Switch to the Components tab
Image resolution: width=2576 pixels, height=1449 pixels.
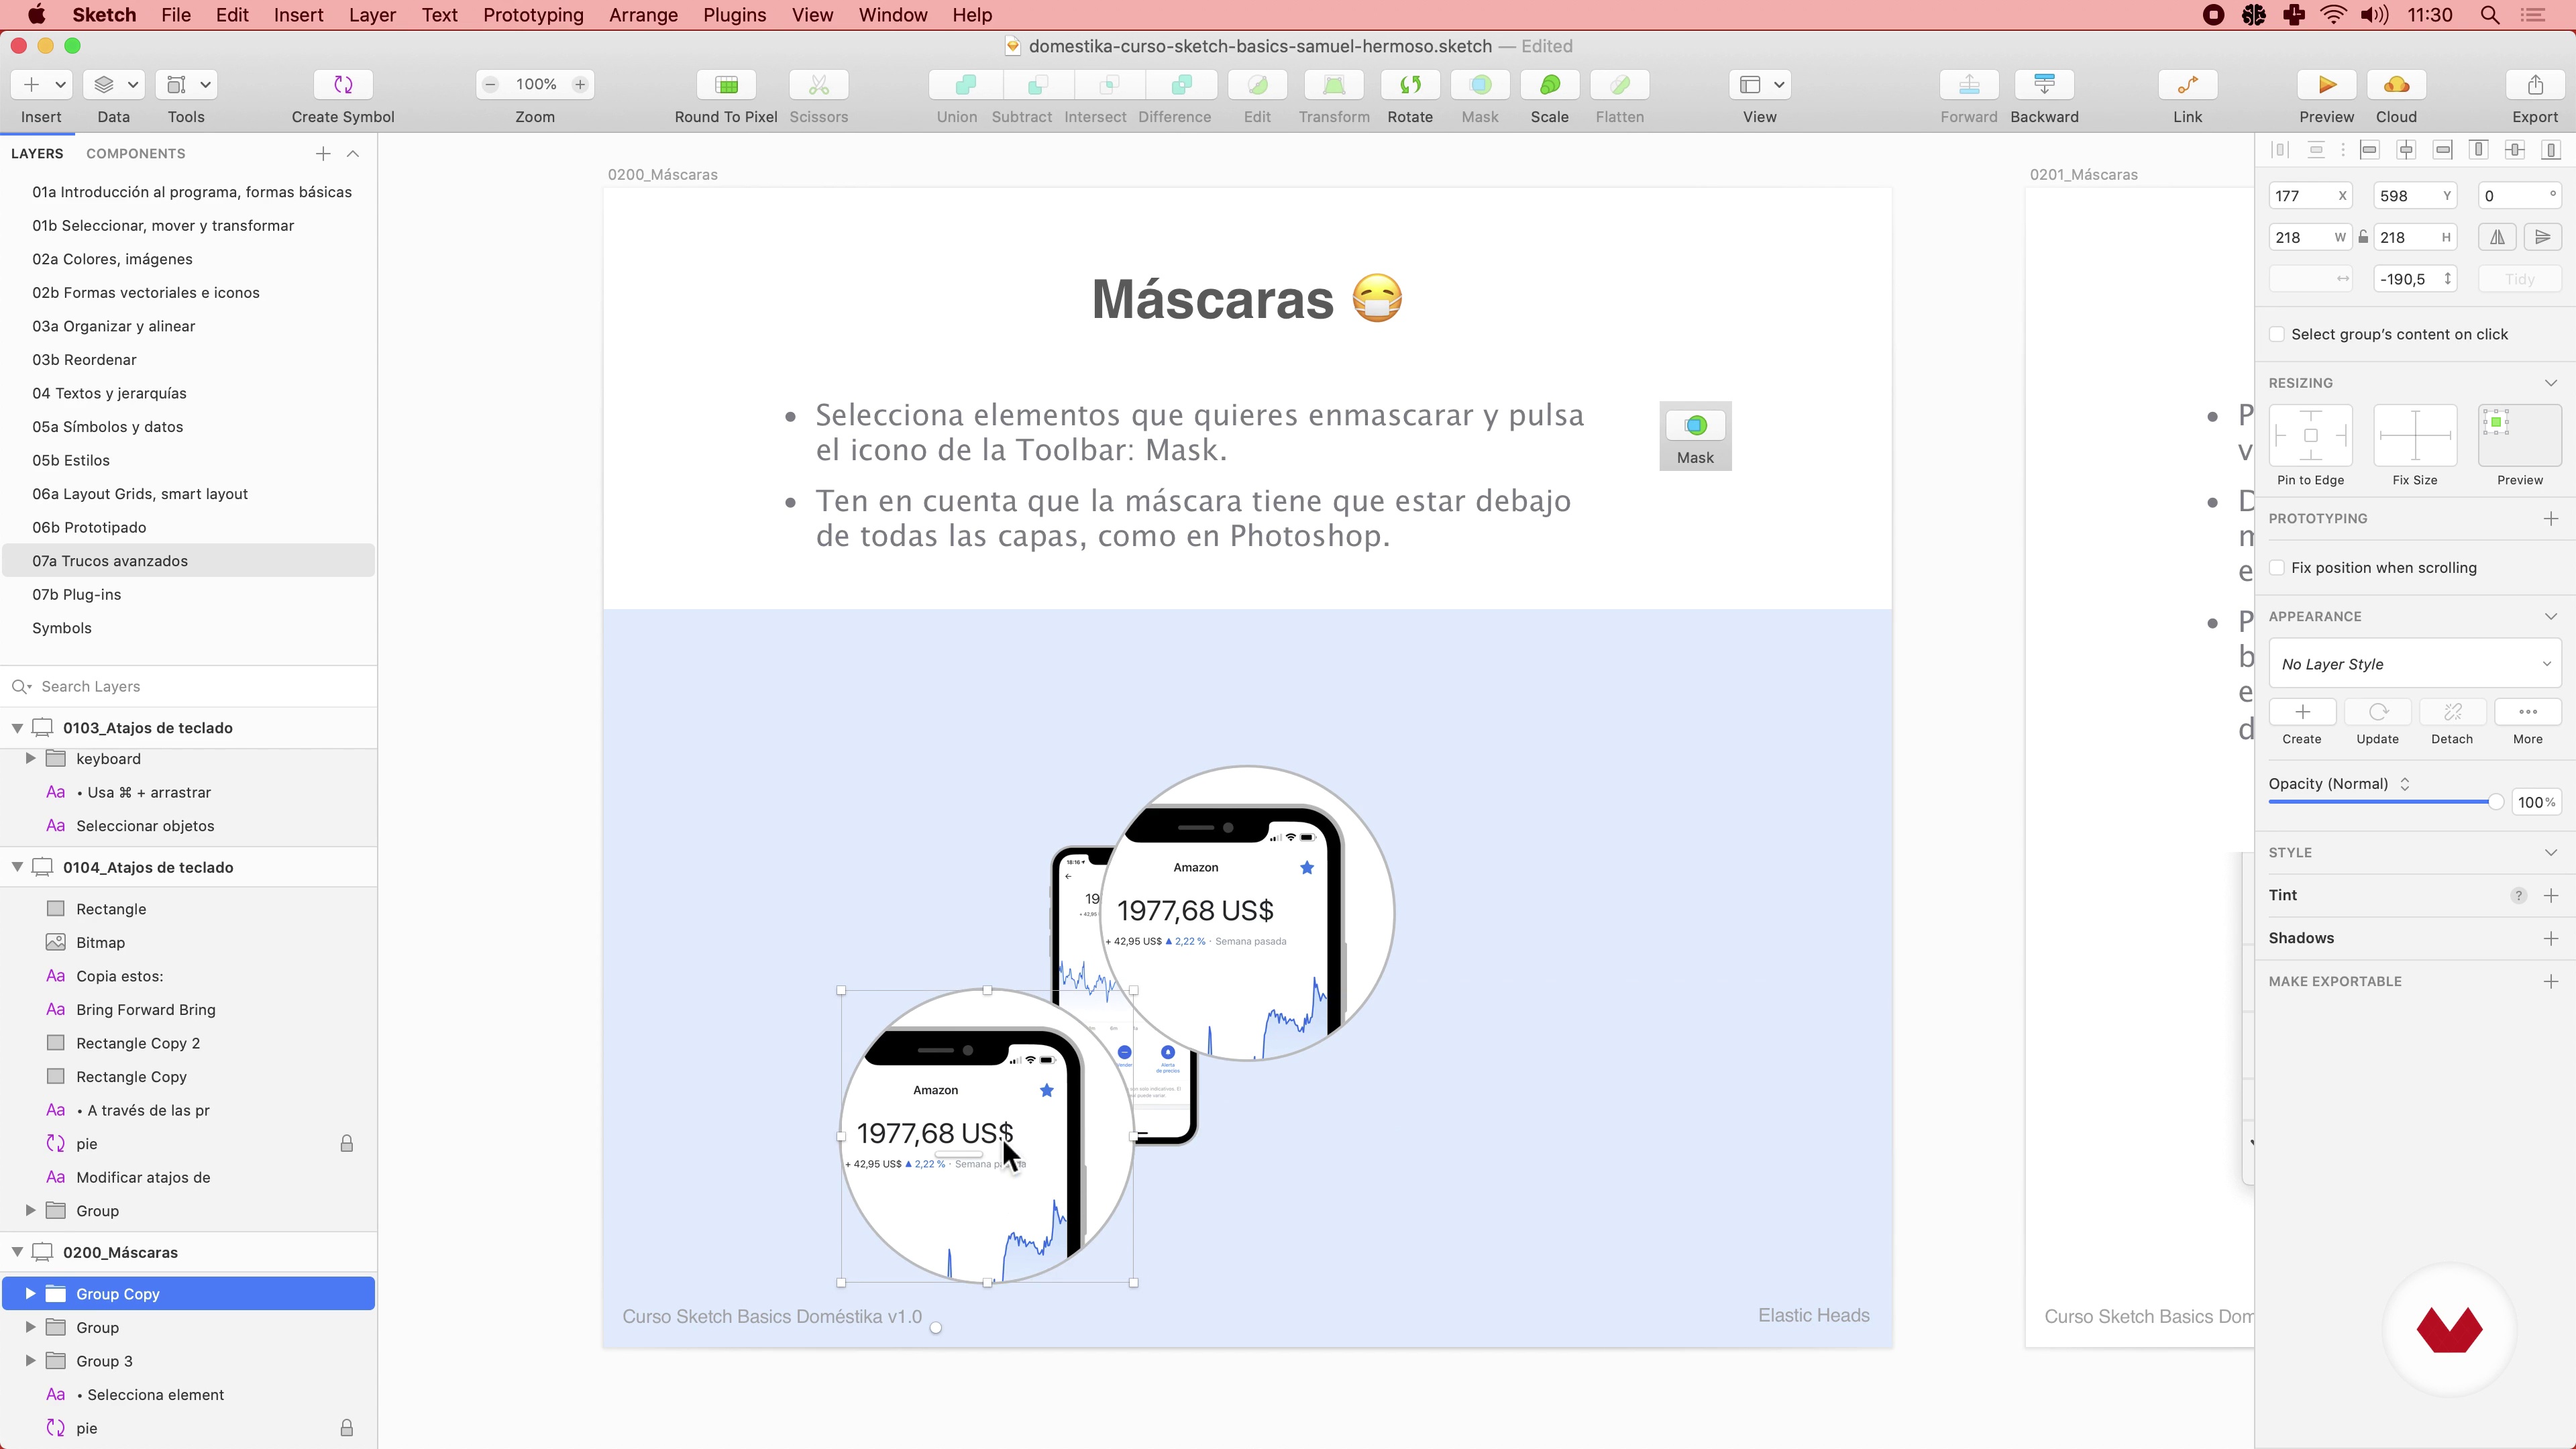pyautogui.click(x=135, y=153)
